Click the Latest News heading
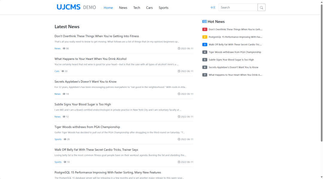 pyautogui.click(x=67, y=27)
